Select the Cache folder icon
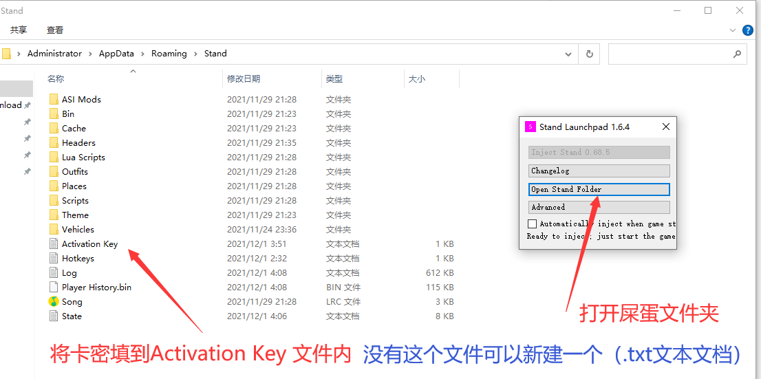The image size is (761, 379). (54, 129)
